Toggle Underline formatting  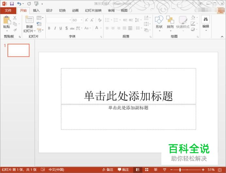tap(61, 28)
